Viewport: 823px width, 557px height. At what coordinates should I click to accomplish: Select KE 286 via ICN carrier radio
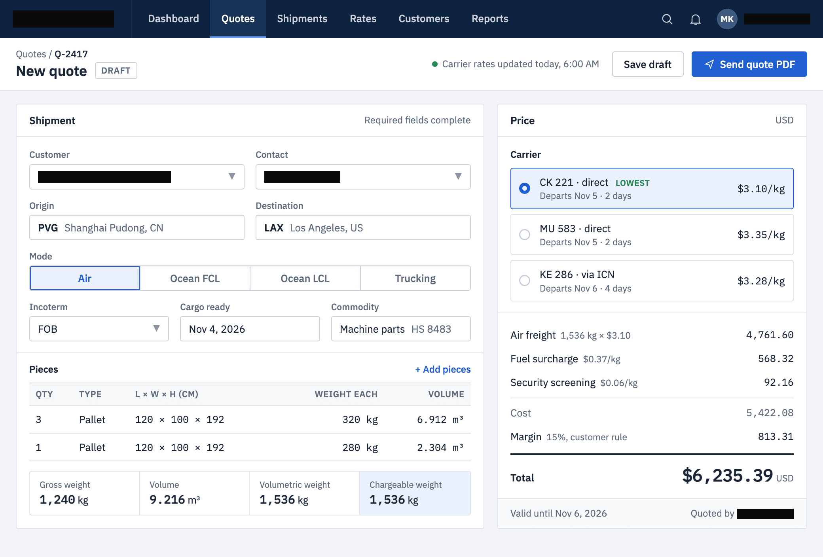[525, 280]
